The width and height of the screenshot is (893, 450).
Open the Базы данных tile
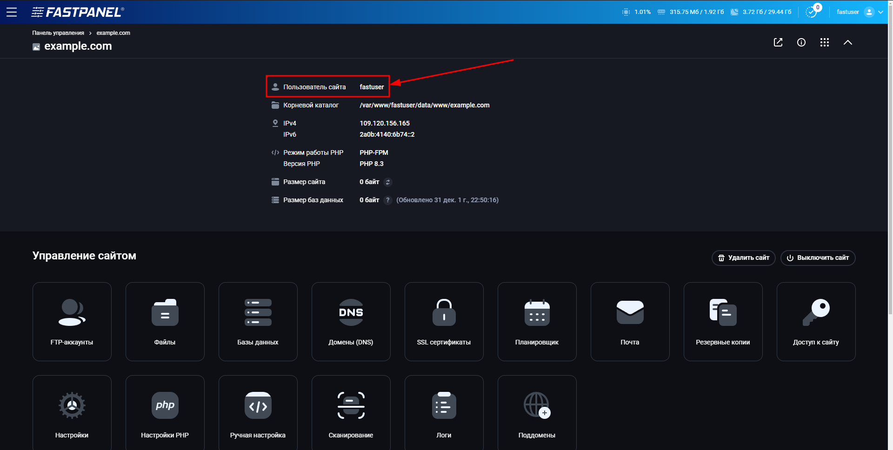[x=258, y=321]
